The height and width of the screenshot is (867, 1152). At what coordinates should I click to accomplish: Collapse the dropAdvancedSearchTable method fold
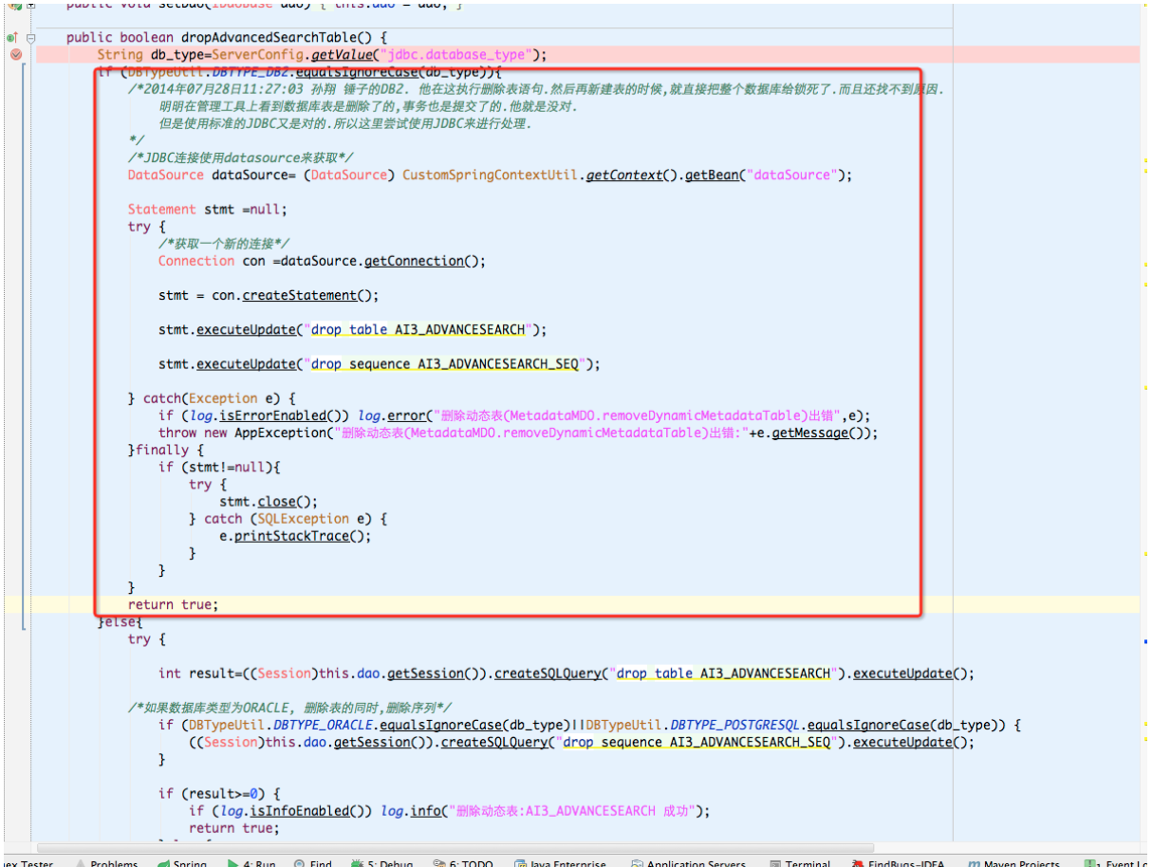31,38
